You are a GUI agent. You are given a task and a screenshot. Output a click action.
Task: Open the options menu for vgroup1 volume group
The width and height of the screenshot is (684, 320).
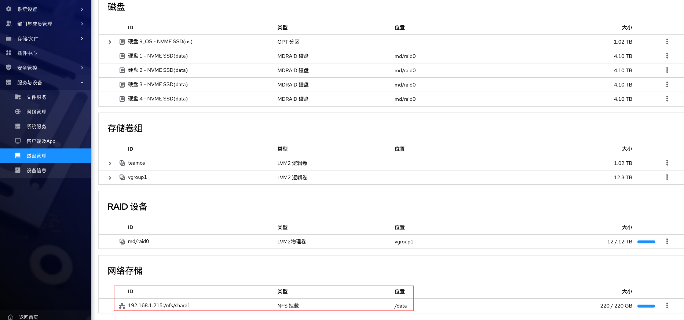[667, 177]
